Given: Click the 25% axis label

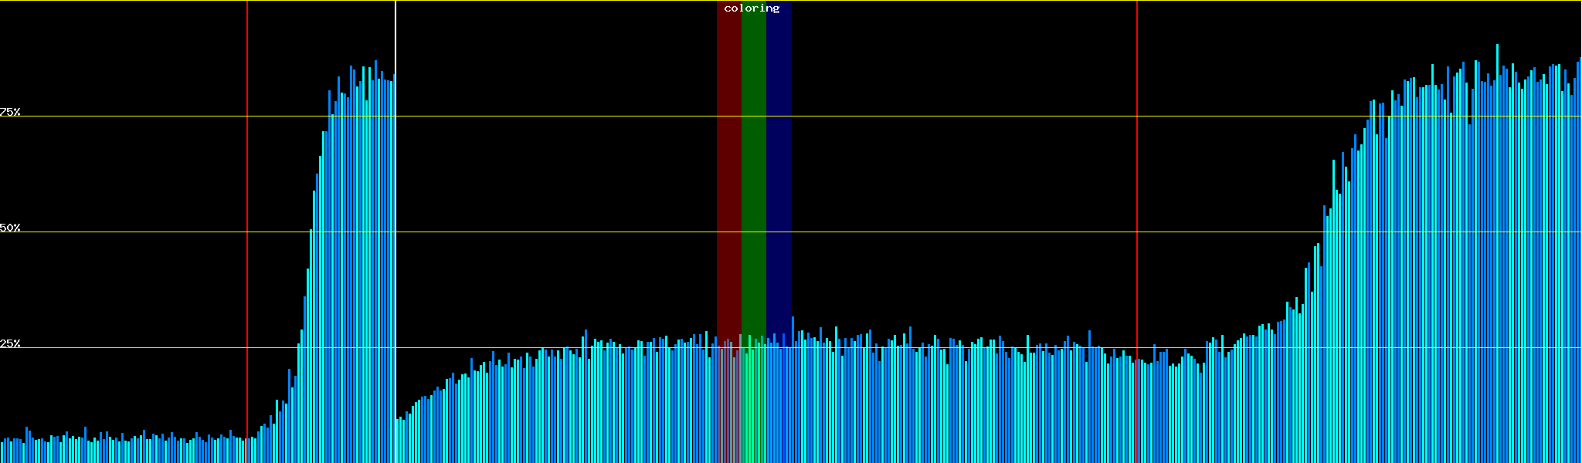Looking at the screenshot, I should pyautogui.click(x=10, y=343).
